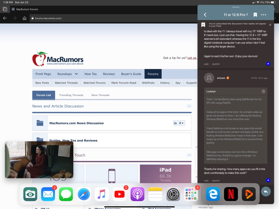Click the address bar showing forums.macrumors.com
This screenshot has height=209, width=279.
pos(113,18)
